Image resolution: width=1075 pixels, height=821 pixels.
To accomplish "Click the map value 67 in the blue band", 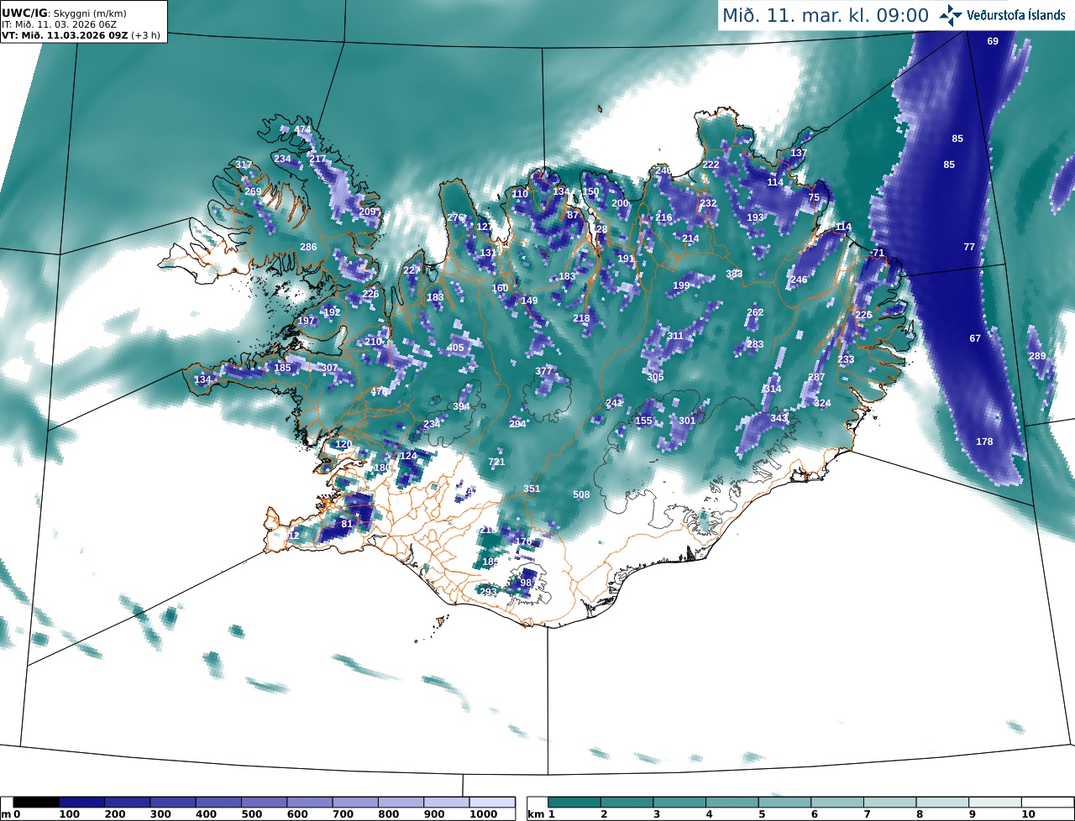I will (975, 338).
